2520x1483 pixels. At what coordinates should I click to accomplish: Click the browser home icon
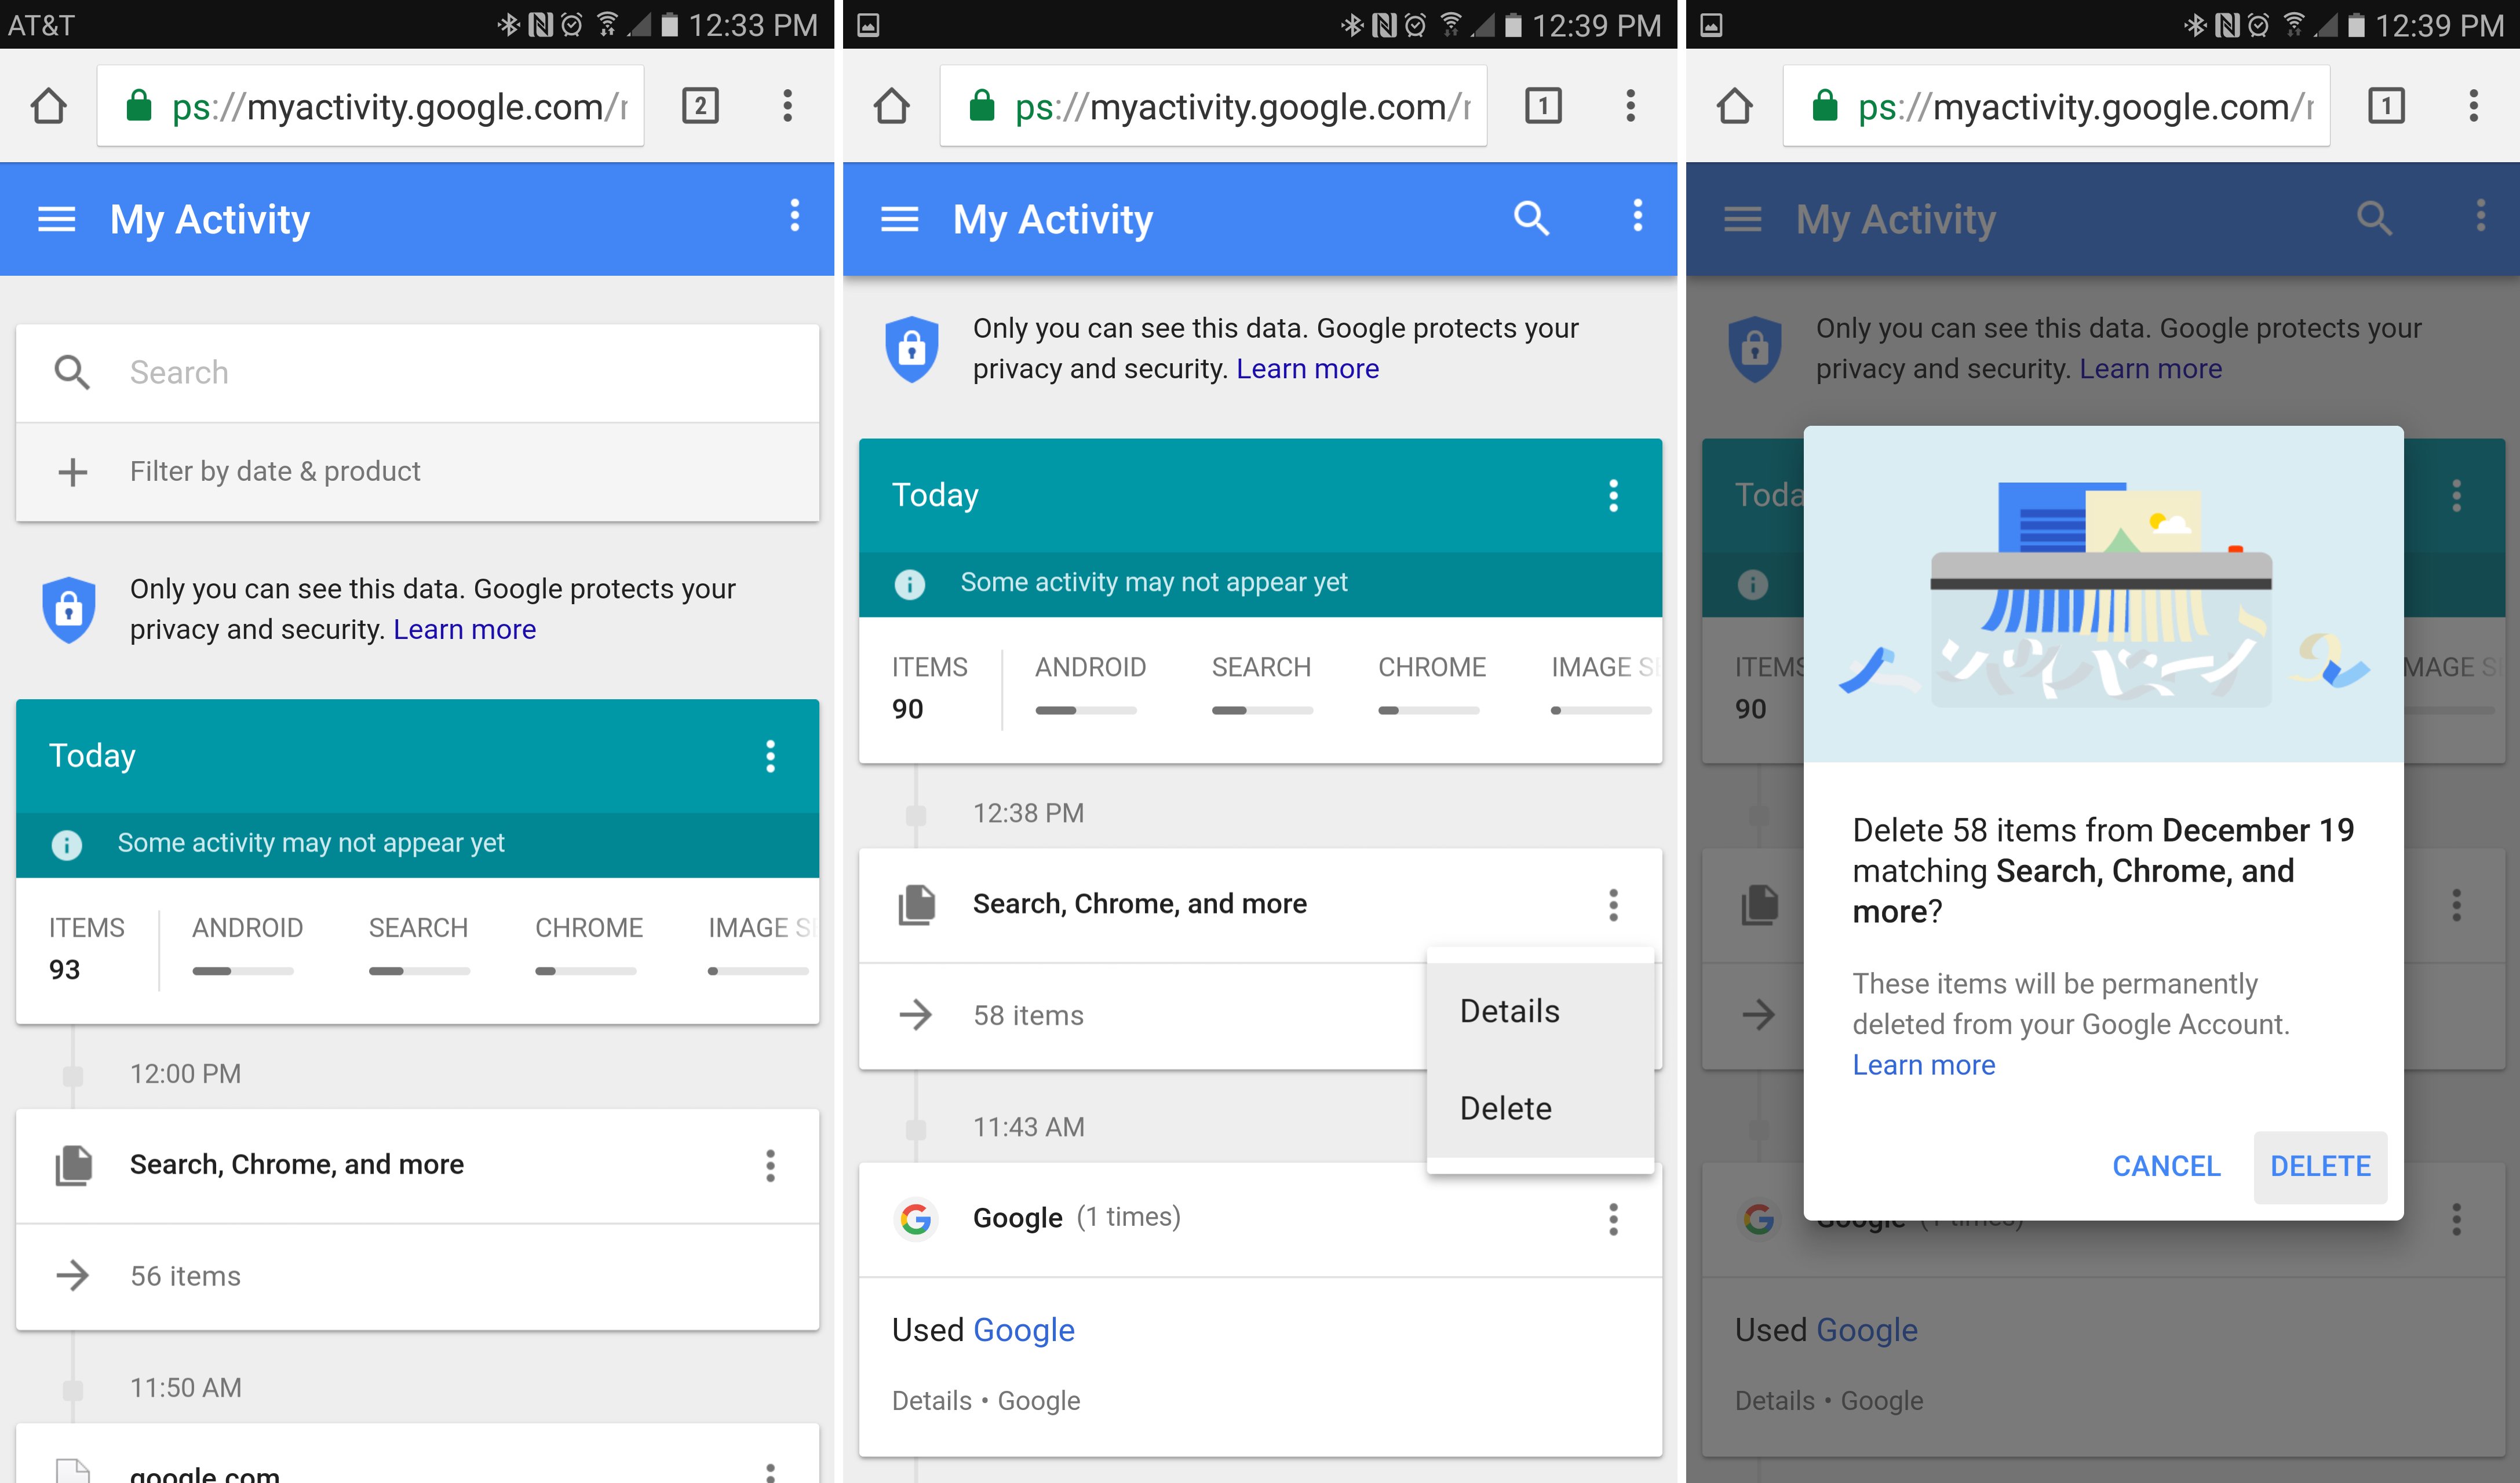[49, 105]
